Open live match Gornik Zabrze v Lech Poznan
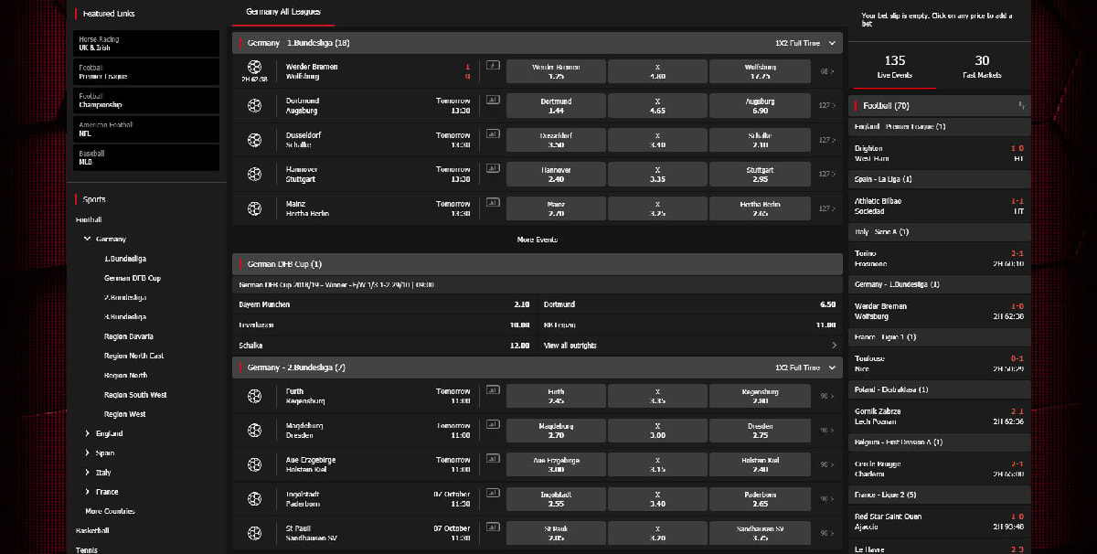The height and width of the screenshot is (554, 1097). click(x=939, y=416)
